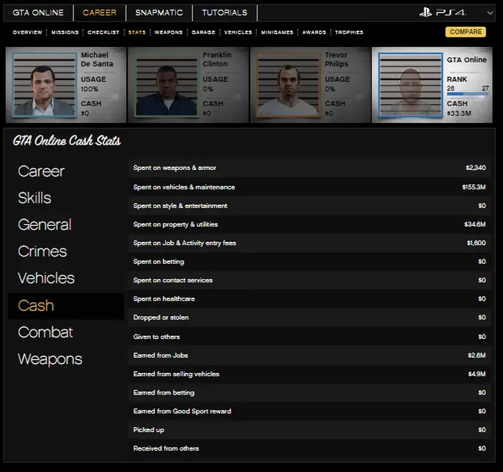Screen dimensions: 503x472
Task: View the Combat stats category
Action: click(x=45, y=333)
